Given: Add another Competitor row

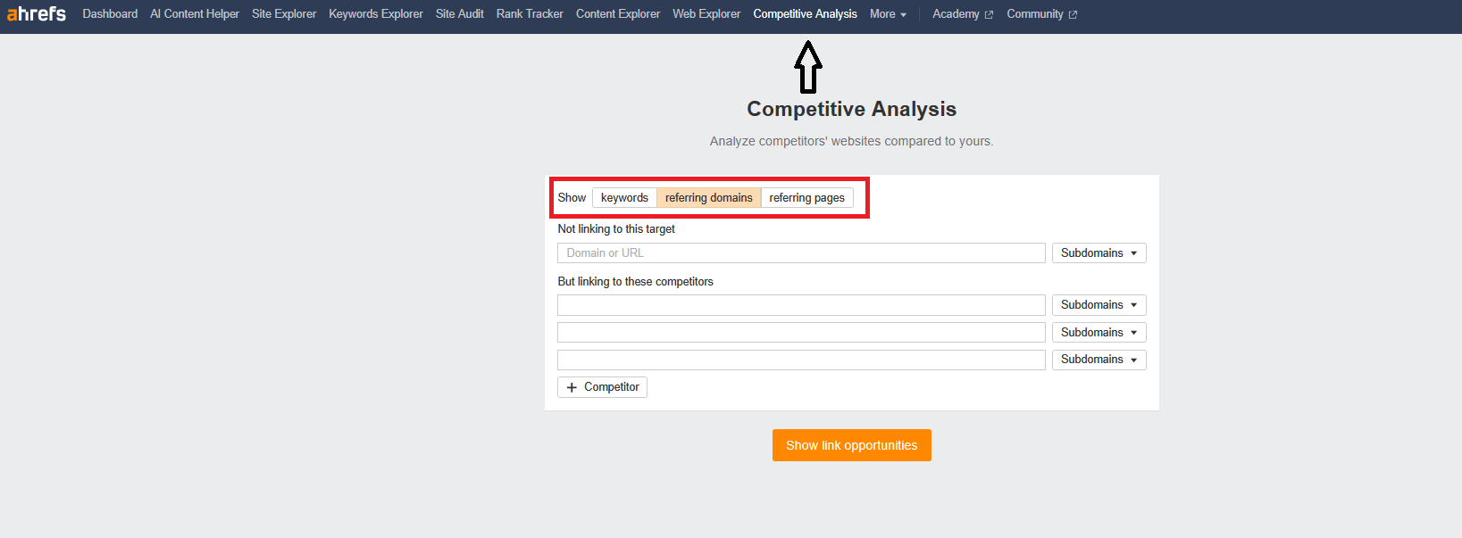Looking at the screenshot, I should pyautogui.click(x=602, y=387).
